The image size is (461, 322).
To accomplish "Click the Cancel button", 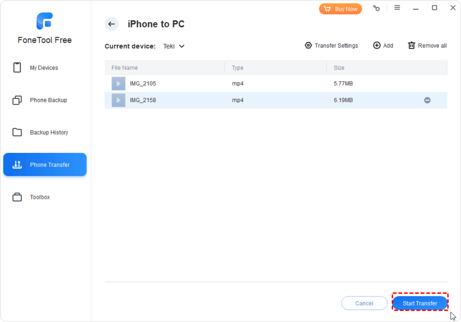I will pos(364,303).
